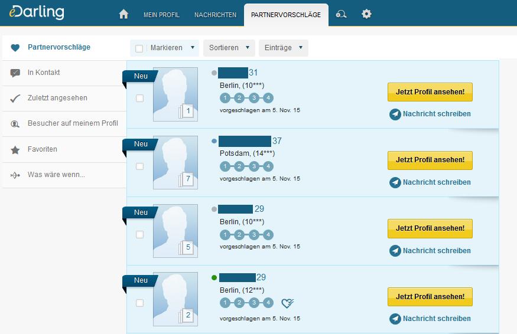Click the Berlin, (12***) location text
The width and height of the screenshot is (517, 334).
(x=242, y=290)
